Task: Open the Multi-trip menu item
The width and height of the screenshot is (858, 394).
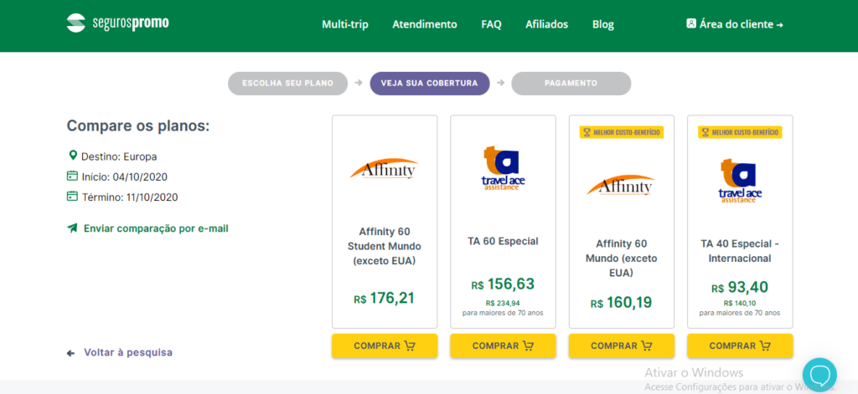Action: point(344,24)
